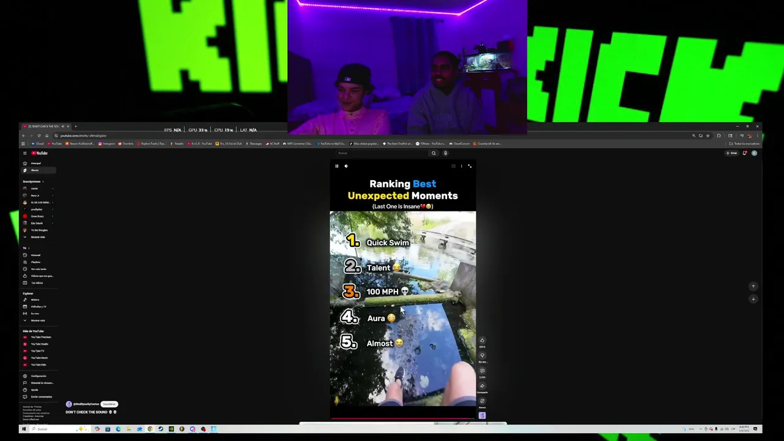Expand Mostrar más under Explorar
784x441 pixels.
[38, 320]
